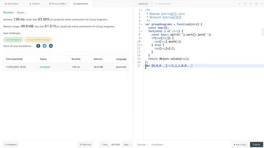Fold the for loop at line 7
Screen dimensions: 264x148
[141, 31]
